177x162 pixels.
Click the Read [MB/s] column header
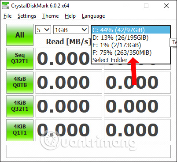68,41
